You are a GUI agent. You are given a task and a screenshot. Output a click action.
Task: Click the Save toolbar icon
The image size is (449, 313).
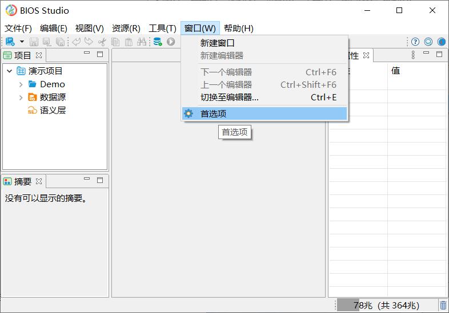pos(34,42)
